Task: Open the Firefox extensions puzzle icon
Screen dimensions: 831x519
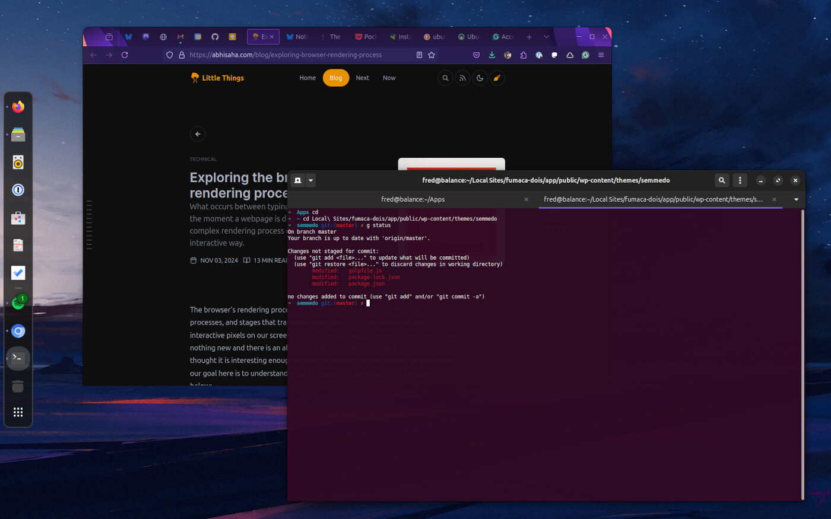Action: (523, 55)
